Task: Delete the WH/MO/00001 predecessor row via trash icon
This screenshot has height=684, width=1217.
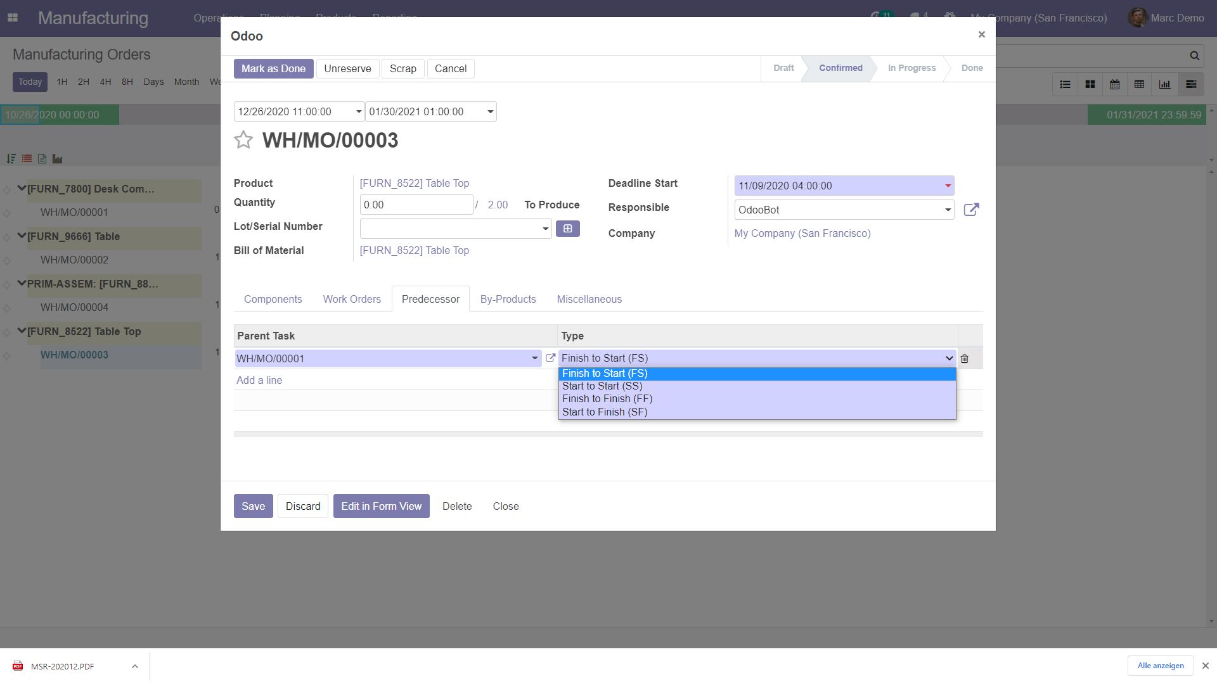Action: [964, 358]
